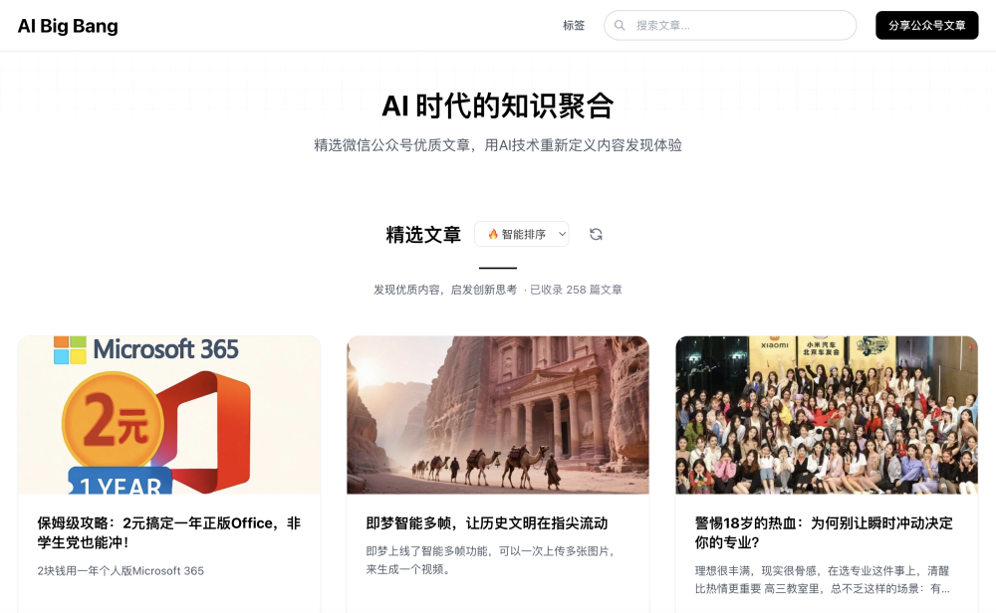
Task: Click subtitle 精选微信公众号优质文章
Action: (x=497, y=145)
